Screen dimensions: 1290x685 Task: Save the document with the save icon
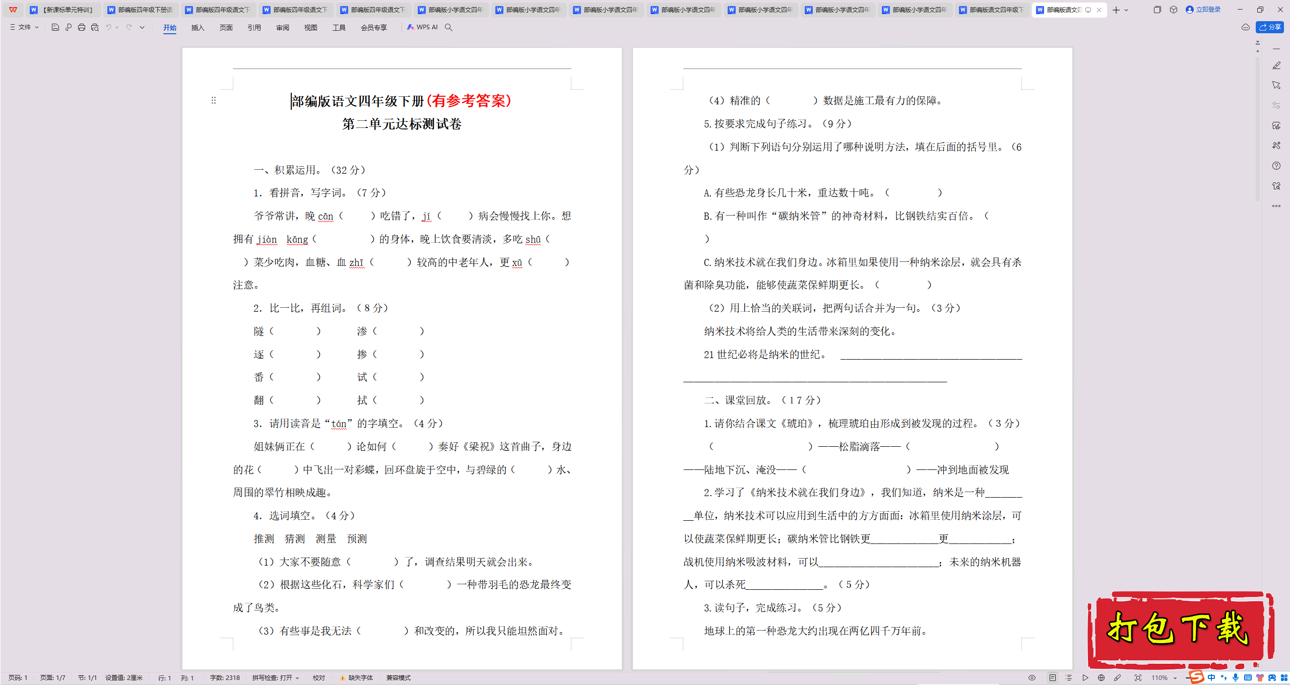(55, 27)
